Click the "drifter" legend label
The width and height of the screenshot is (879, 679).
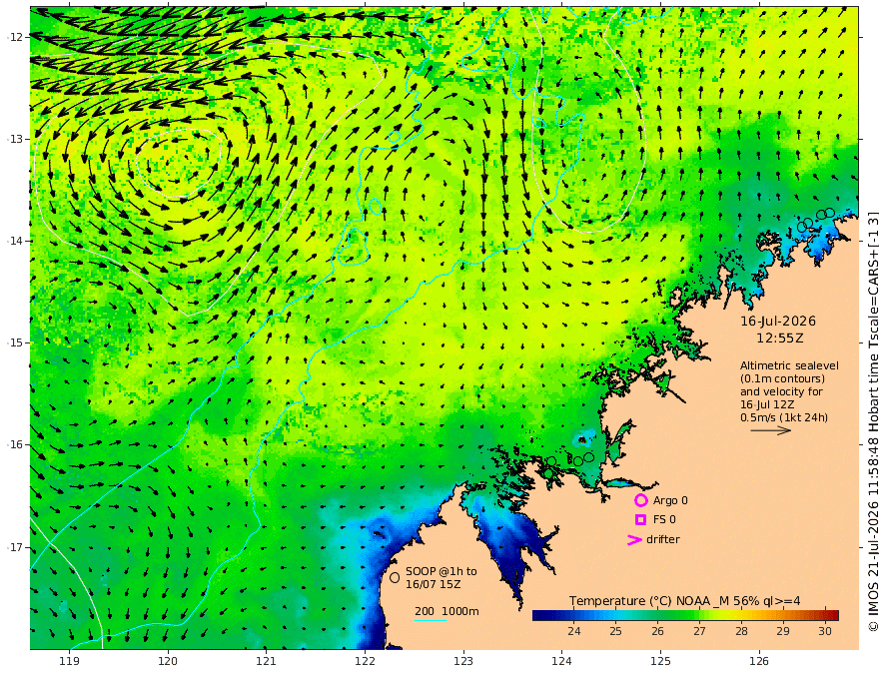coord(663,539)
